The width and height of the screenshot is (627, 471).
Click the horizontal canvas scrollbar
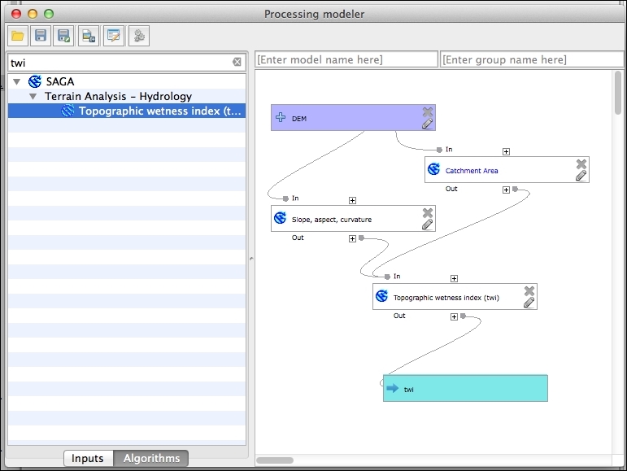coord(275,460)
